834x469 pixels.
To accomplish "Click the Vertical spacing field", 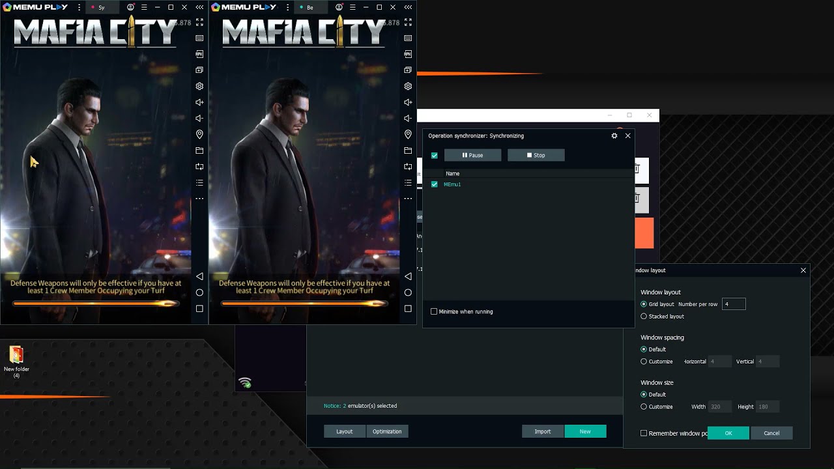I will (768, 362).
